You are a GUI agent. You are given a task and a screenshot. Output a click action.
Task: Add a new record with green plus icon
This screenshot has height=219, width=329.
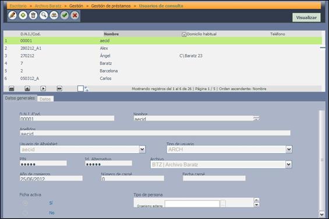pos(23,15)
